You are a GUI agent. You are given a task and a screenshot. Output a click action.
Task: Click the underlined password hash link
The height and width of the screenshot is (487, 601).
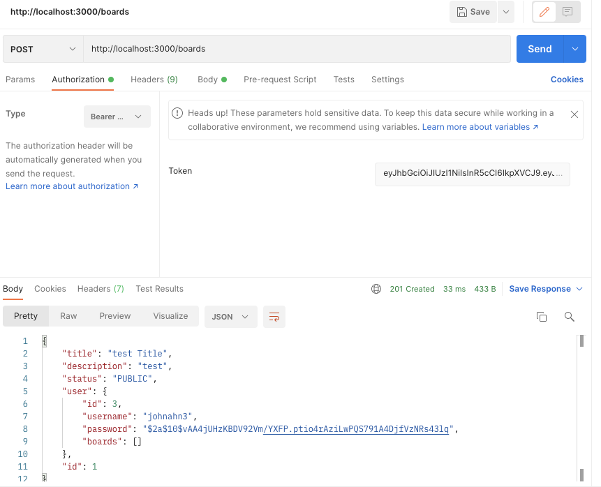[x=356, y=429]
